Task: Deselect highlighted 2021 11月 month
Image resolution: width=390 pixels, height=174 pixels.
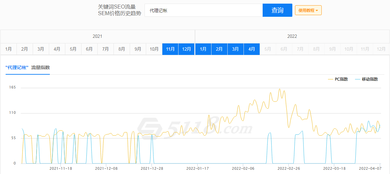Action: coord(170,49)
